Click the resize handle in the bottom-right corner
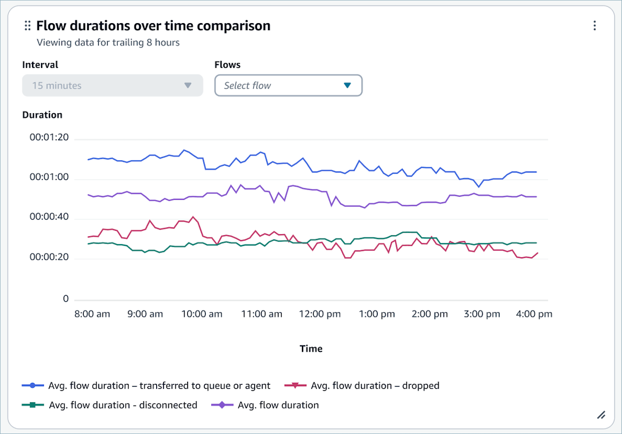Image resolution: width=622 pixels, height=434 pixels. tap(601, 415)
